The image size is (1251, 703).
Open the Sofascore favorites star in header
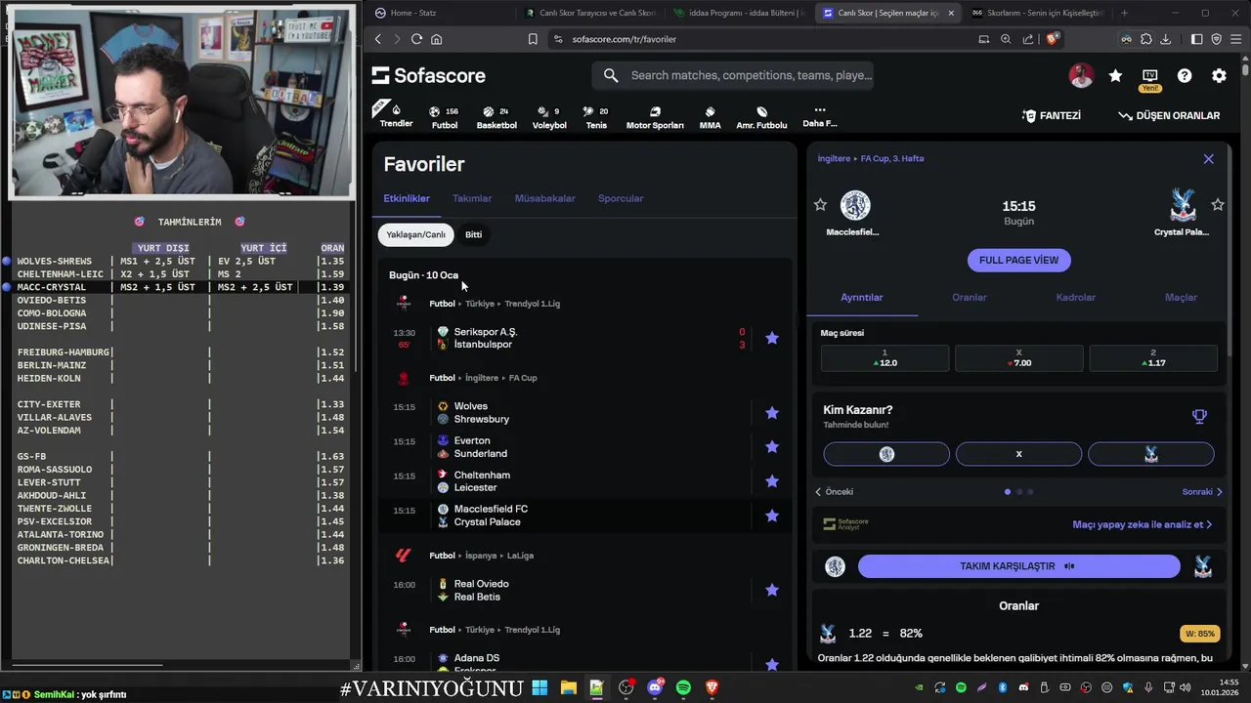[1115, 76]
